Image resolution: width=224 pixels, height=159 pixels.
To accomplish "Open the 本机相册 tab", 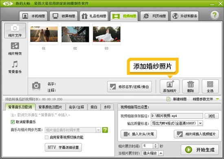I will pyautogui.click(x=33, y=16).
